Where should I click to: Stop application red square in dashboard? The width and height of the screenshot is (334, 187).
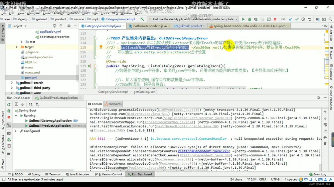tap(9, 117)
